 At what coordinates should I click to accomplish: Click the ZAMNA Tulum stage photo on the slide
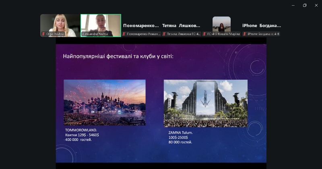[206, 103]
